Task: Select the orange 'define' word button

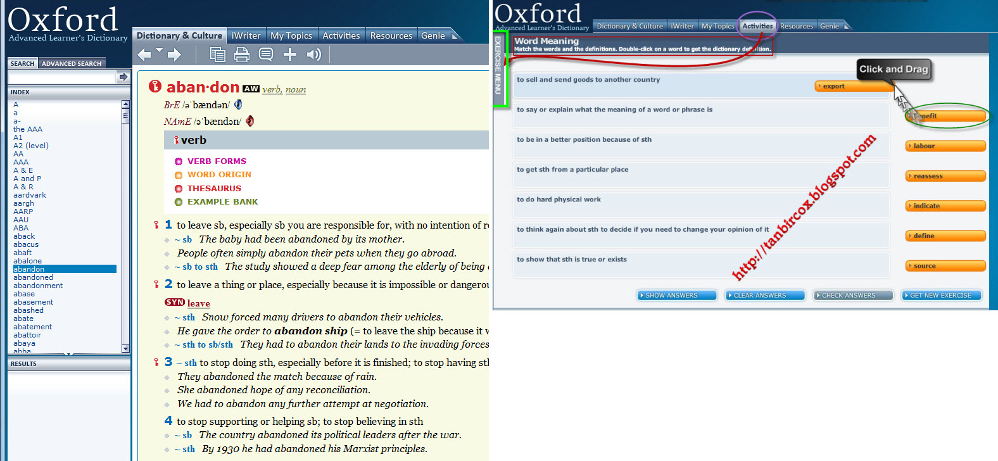Action: 945,236
